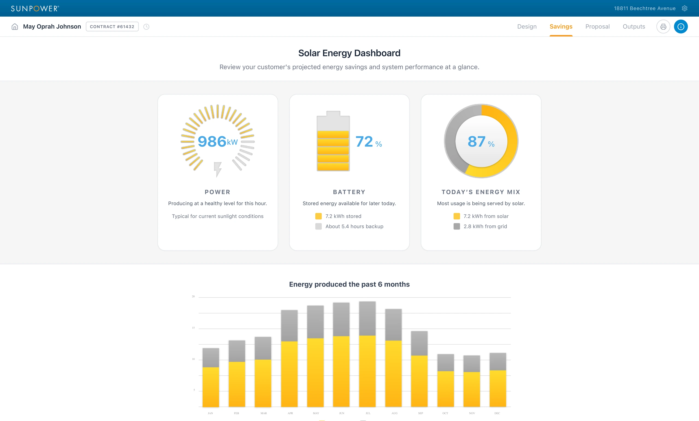
Task: Click the NOV bar in the chart
Action: (x=472, y=381)
